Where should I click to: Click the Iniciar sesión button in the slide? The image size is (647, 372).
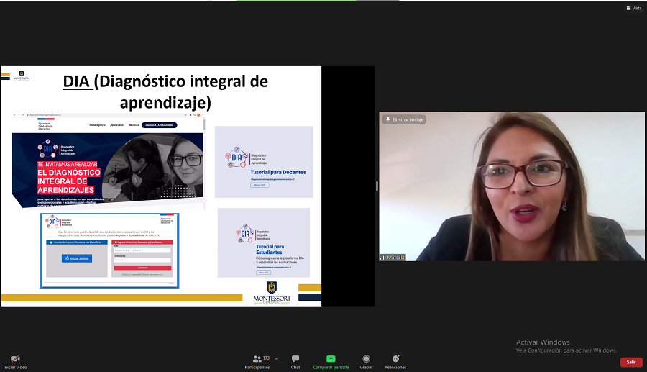coord(77,258)
